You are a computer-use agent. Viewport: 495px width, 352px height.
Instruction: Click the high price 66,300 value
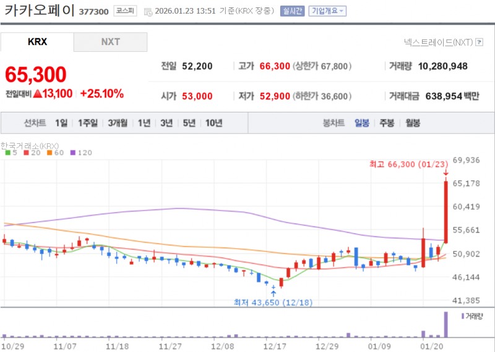[x=275, y=66]
